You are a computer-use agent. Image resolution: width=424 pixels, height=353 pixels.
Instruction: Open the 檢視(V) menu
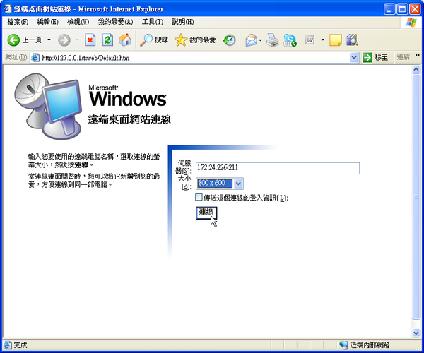pyautogui.click(x=78, y=22)
